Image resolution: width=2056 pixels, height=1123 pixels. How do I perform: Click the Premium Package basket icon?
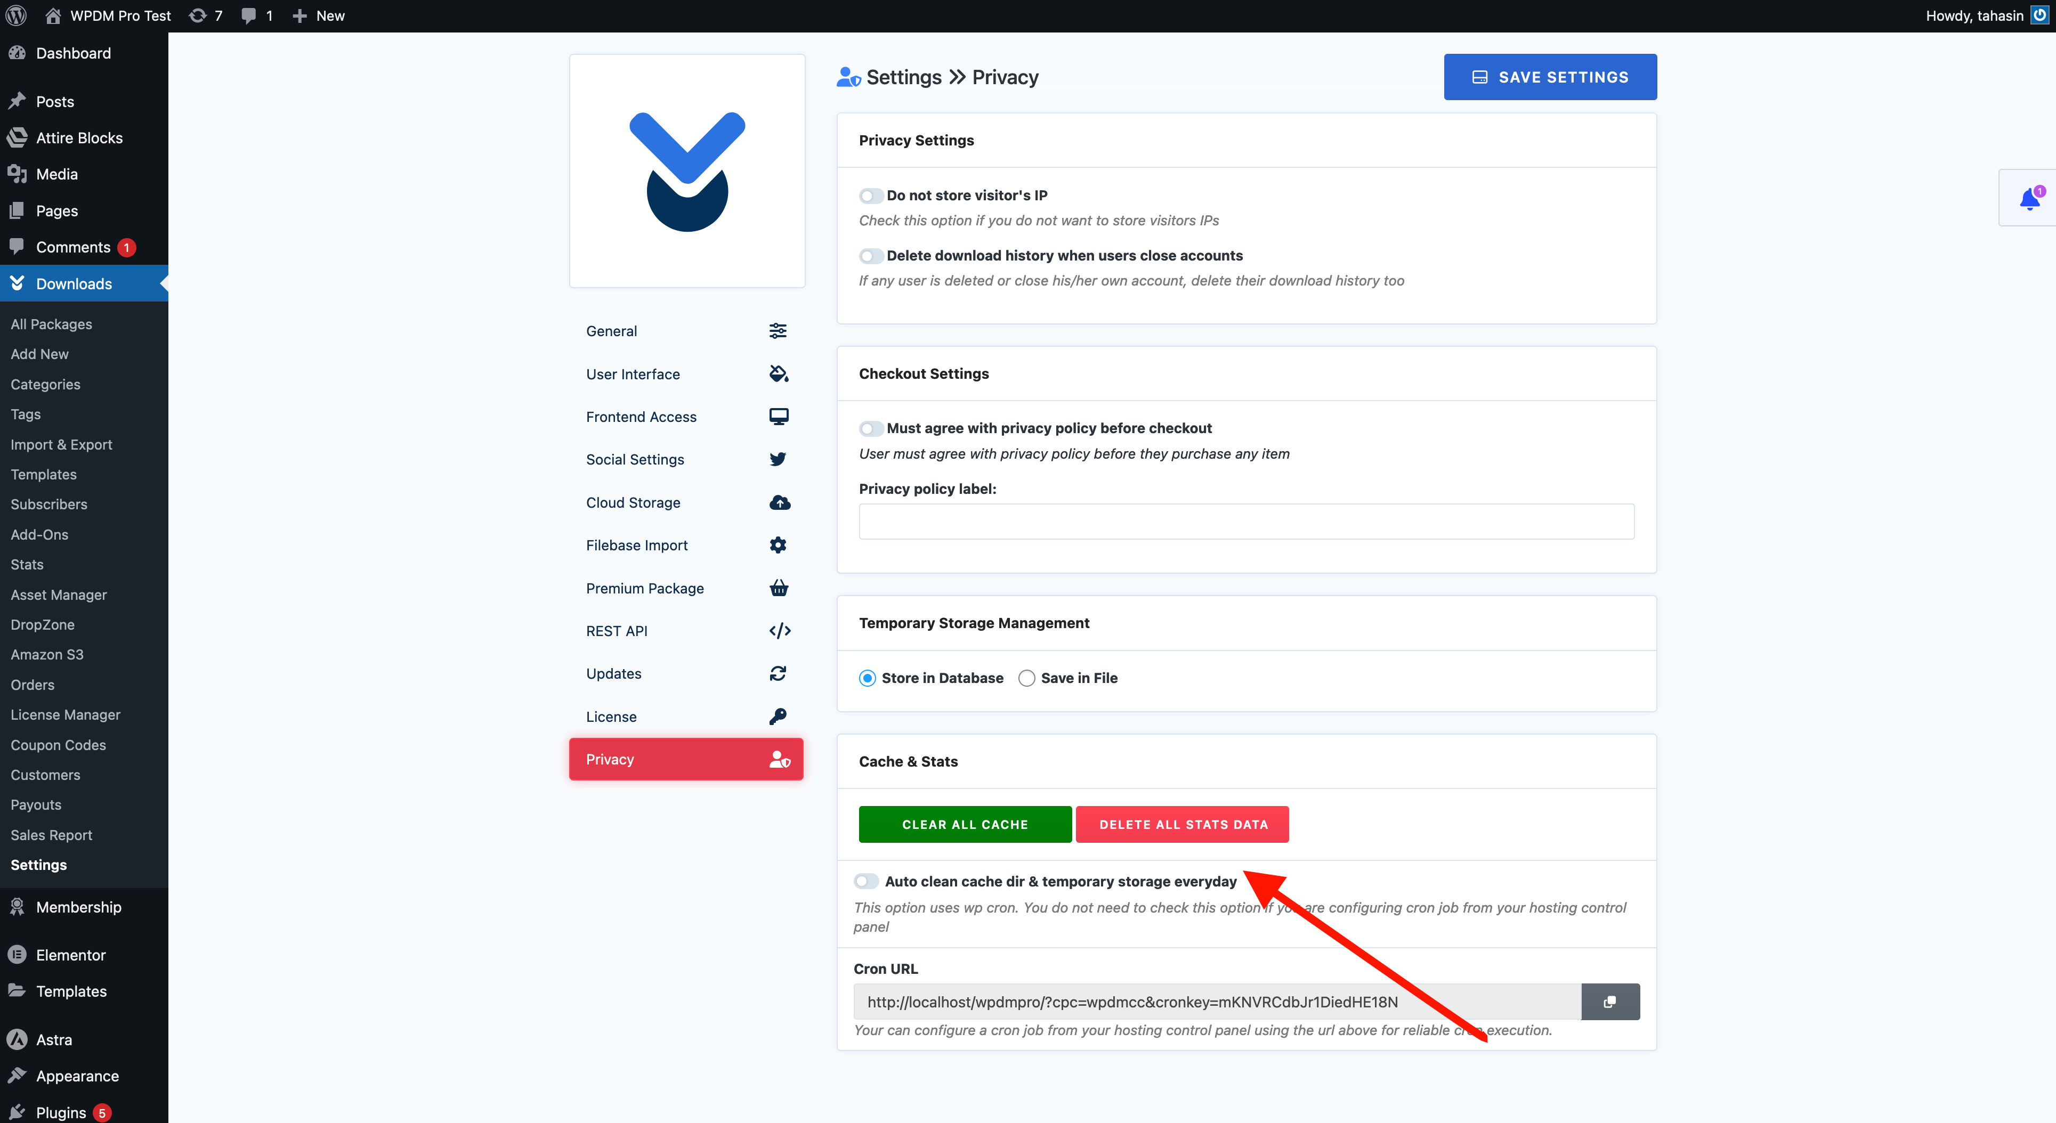click(778, 588)
